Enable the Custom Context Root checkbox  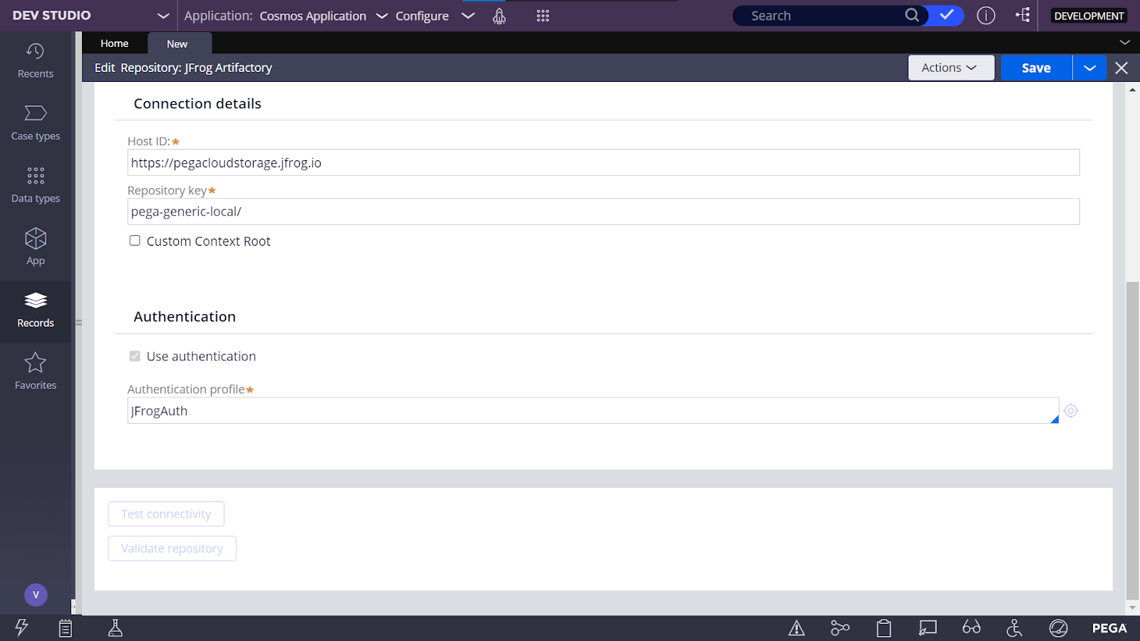[x=135, y=241]
